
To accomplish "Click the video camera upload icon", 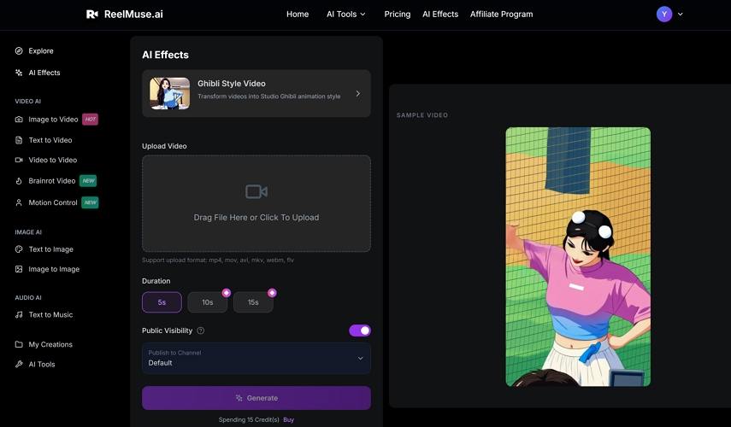I will [256, 191].
